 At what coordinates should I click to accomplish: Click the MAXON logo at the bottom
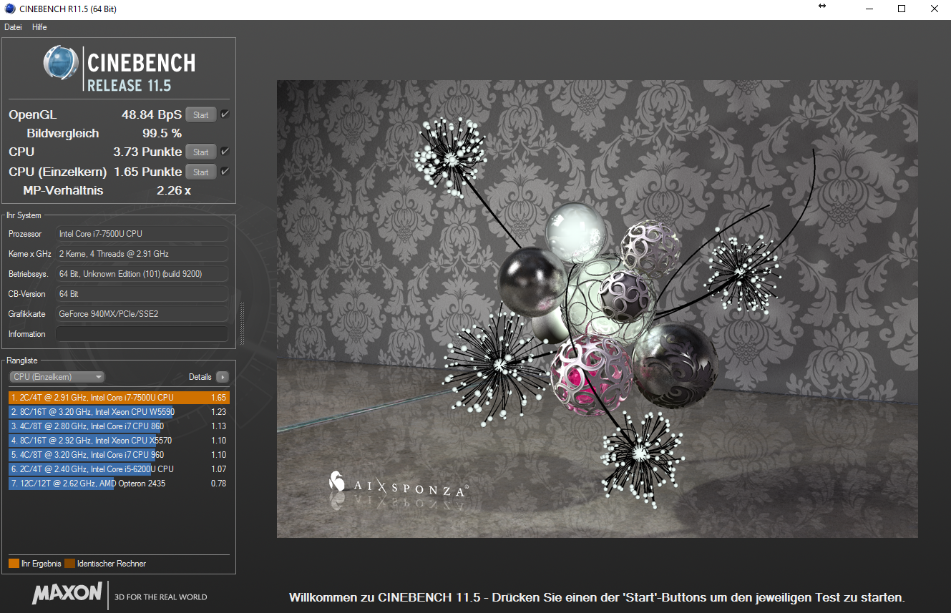coord(67,593)
